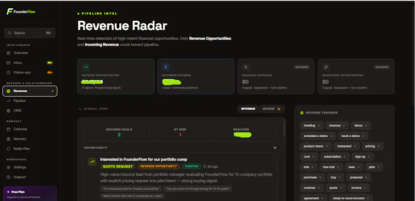Remove the 'schedule a demo' trigger

tap(331, 136)
